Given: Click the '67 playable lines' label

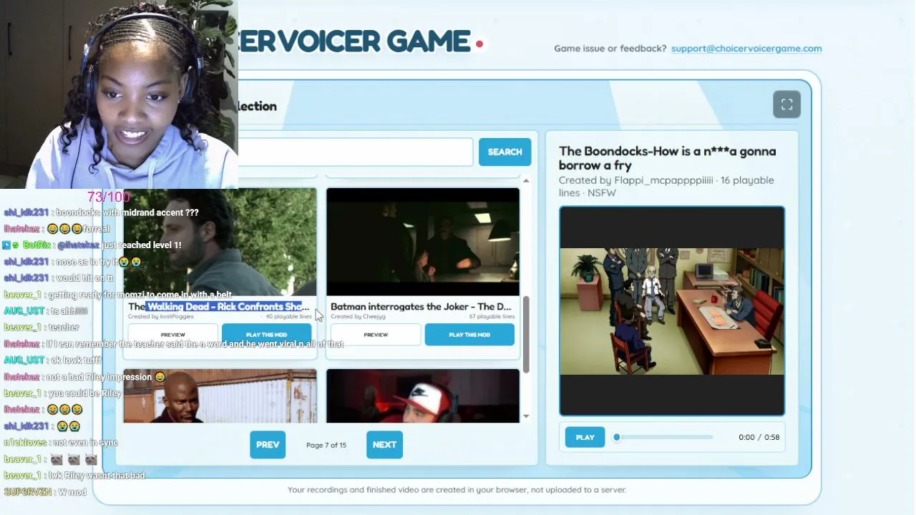Looking at the screenshot, I should click(x=492, y=316).
